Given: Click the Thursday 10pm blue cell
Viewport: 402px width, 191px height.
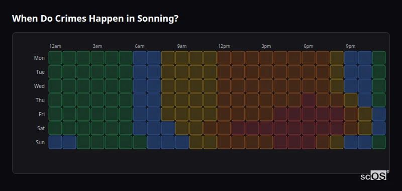Looking at the screenshot, I should tap(365, 100).
